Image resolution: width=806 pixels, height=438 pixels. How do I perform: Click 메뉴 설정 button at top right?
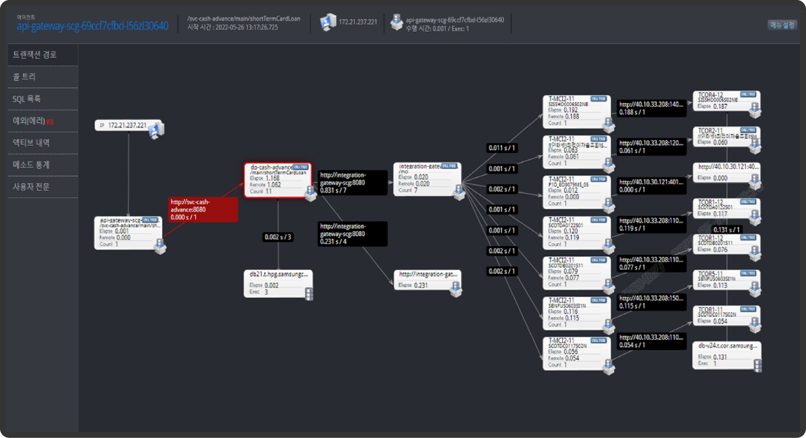(782, 25)
